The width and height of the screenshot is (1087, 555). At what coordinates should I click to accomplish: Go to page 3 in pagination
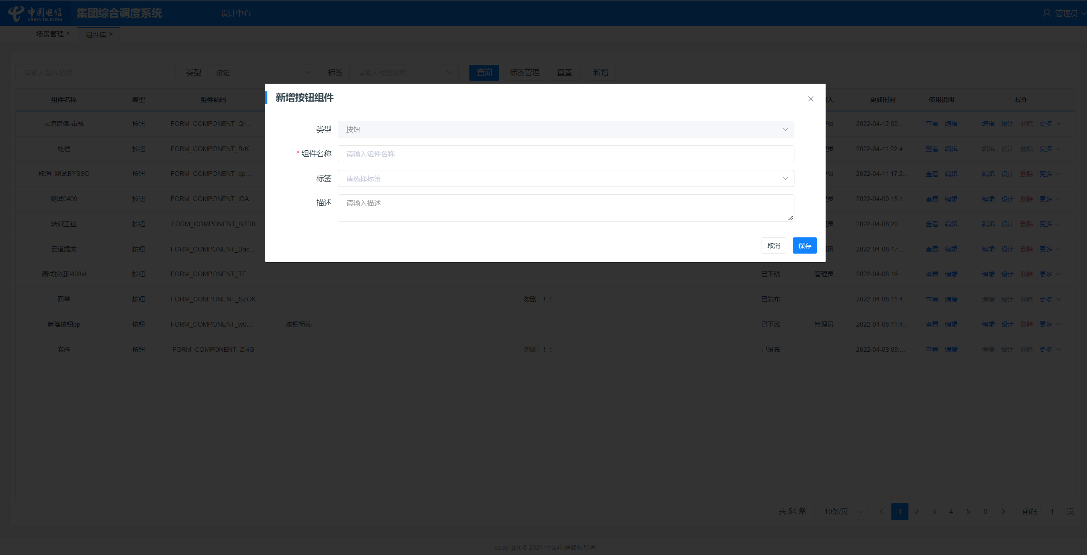[x=934, y=511]
